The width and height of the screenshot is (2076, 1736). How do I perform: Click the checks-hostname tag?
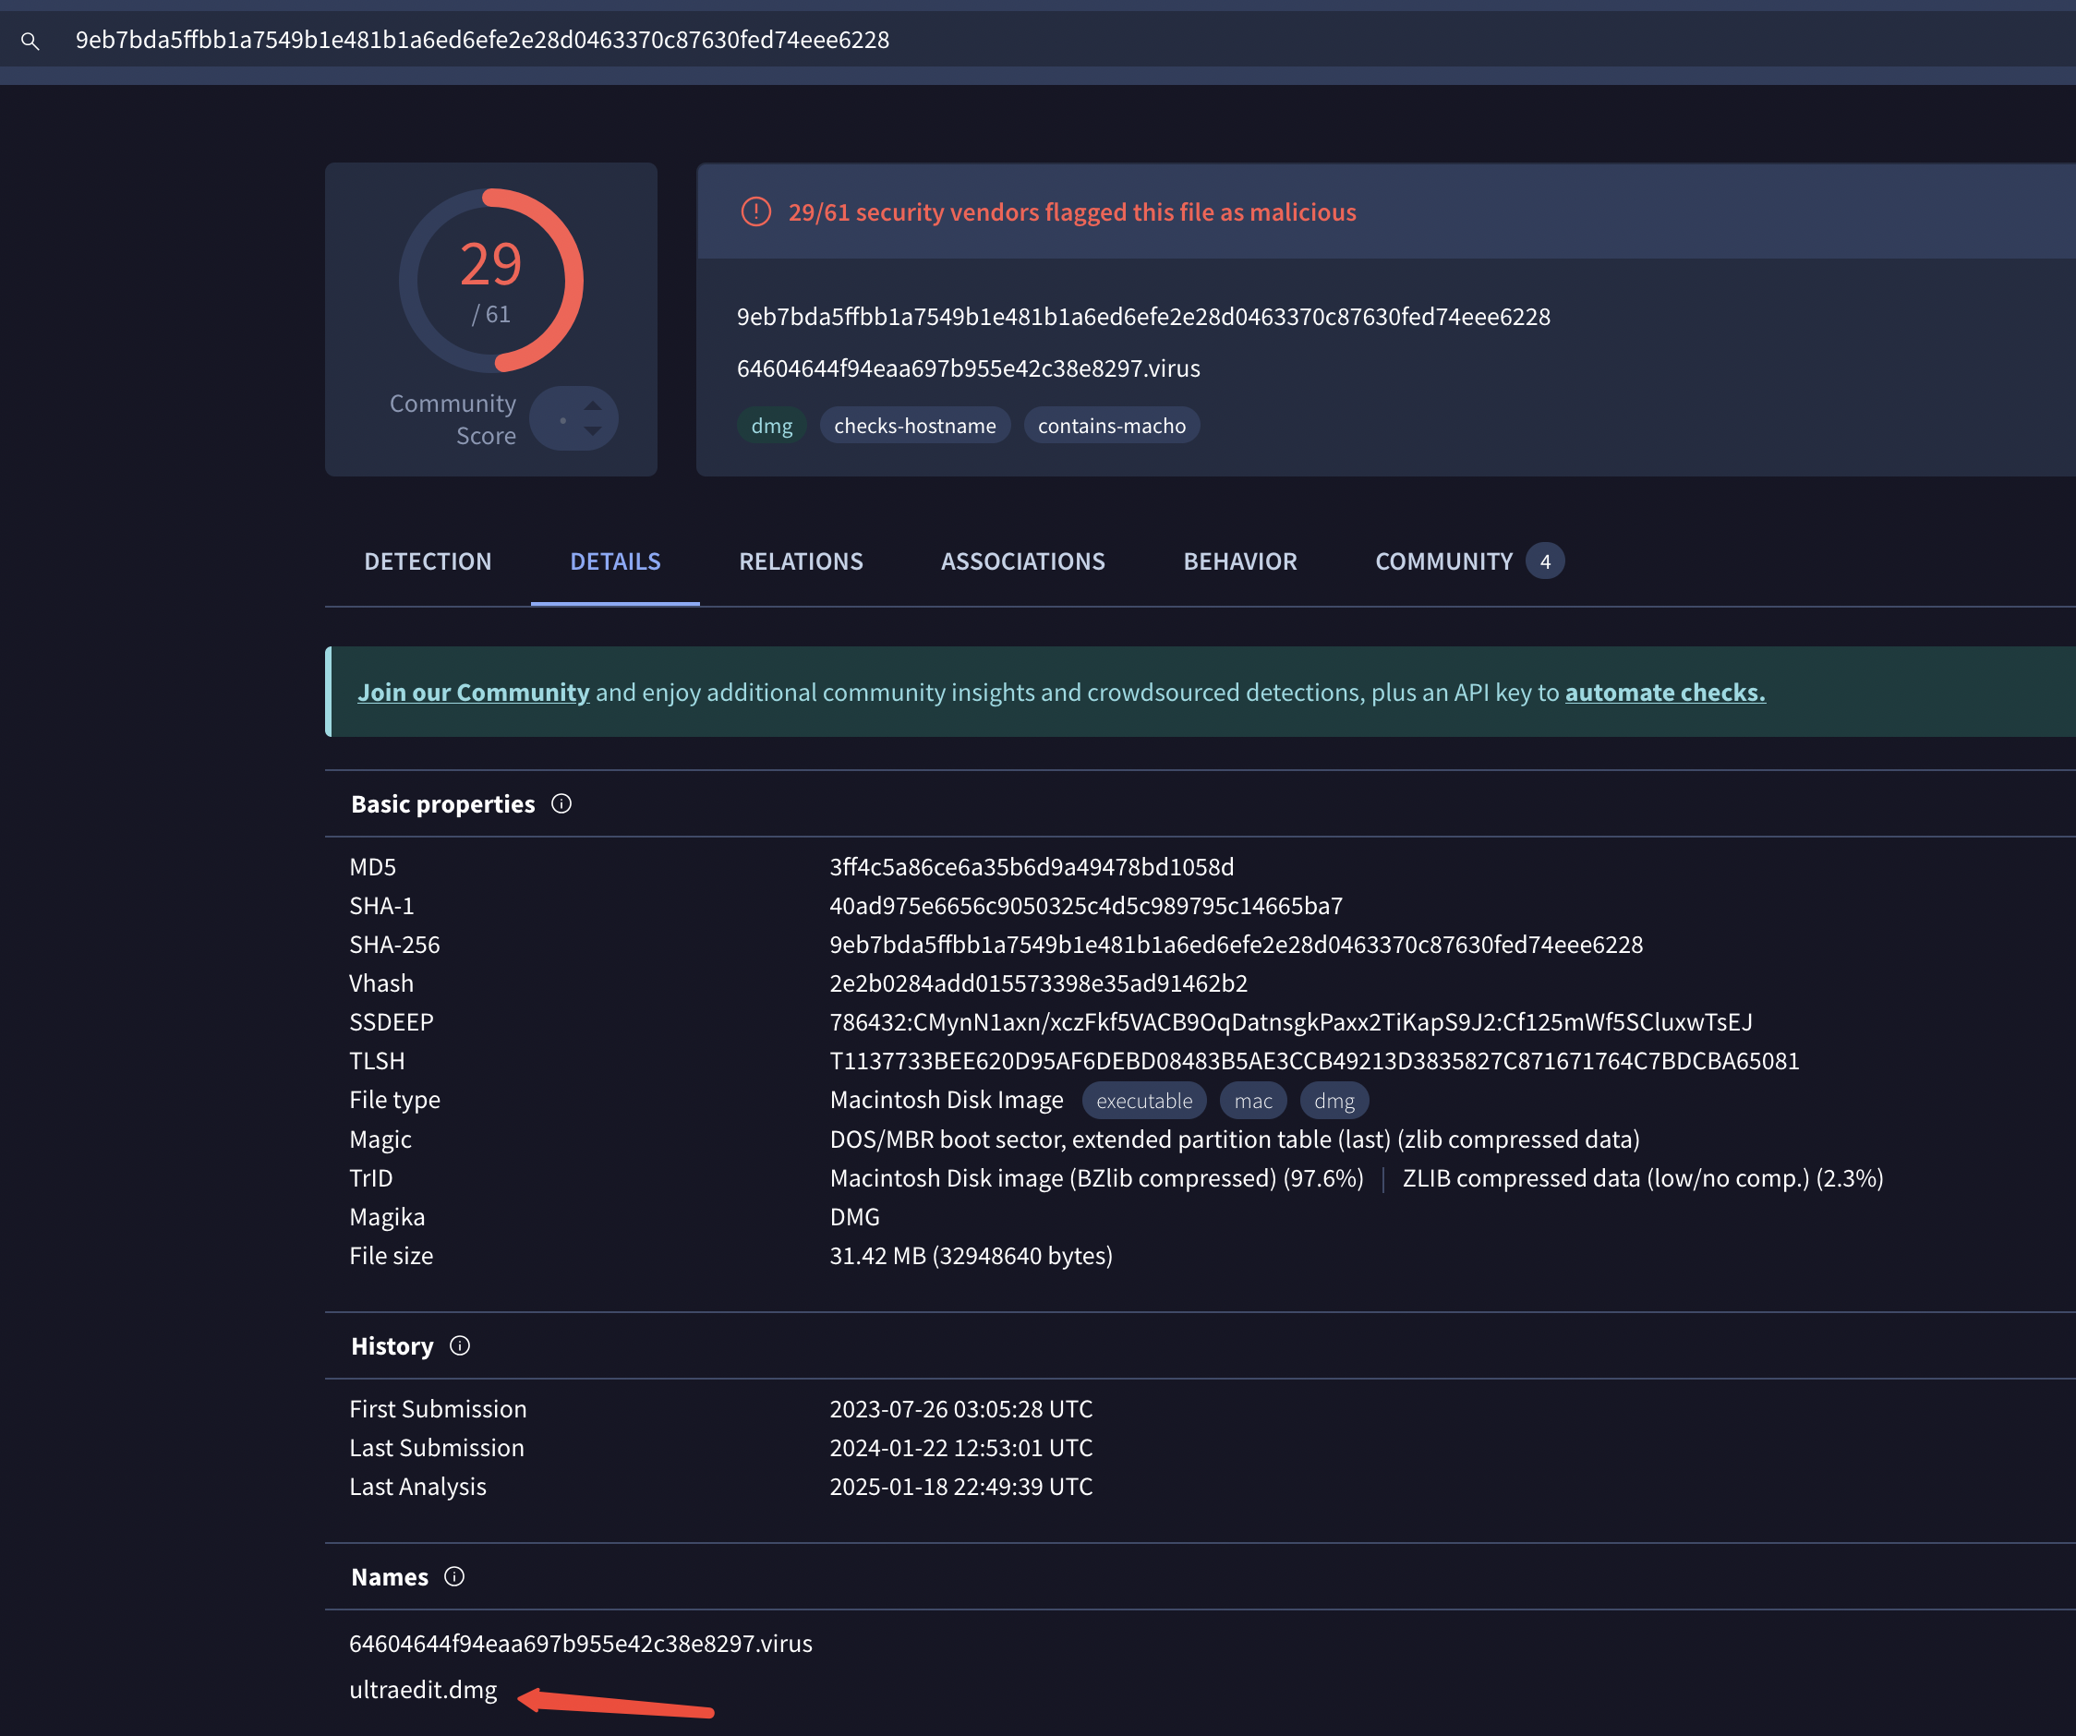(915, 424)
